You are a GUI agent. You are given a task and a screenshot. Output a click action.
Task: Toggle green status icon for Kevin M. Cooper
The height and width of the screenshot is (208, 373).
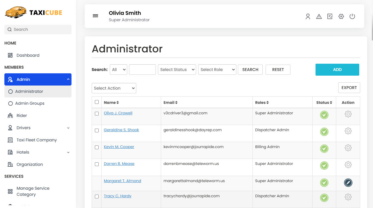[x=324, y=149]
